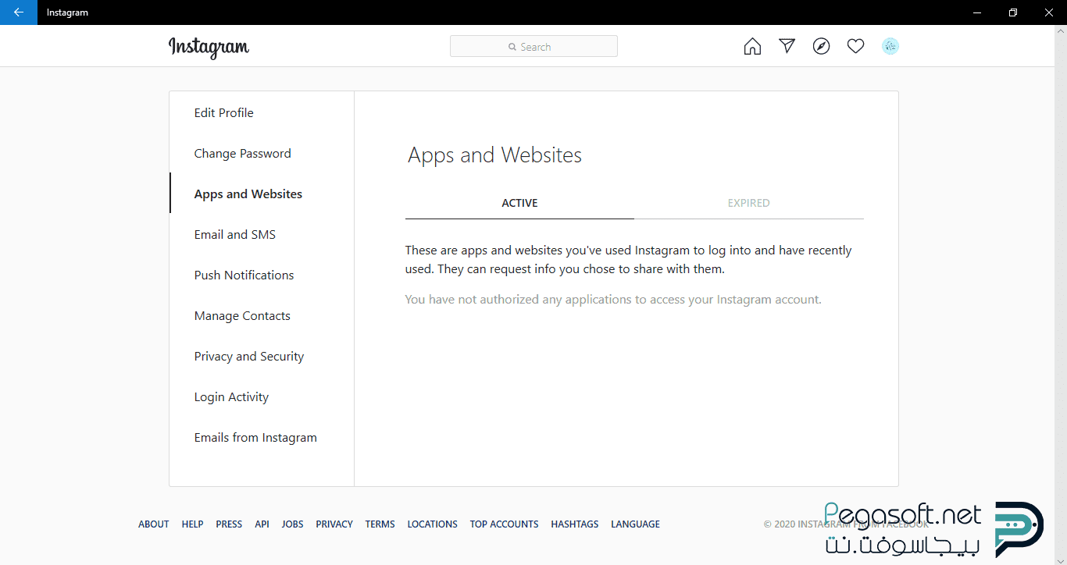Open Emails from Instagram page

[262, 438]
